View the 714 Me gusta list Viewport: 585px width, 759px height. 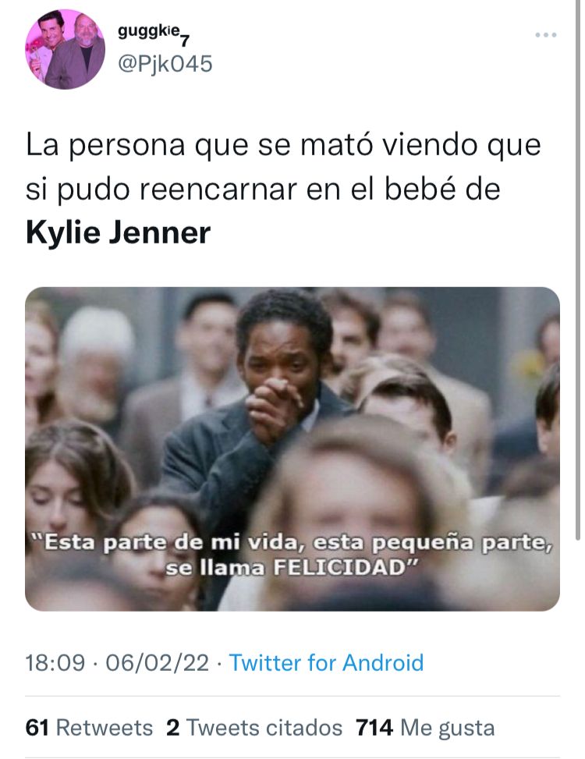click(425, 728)
